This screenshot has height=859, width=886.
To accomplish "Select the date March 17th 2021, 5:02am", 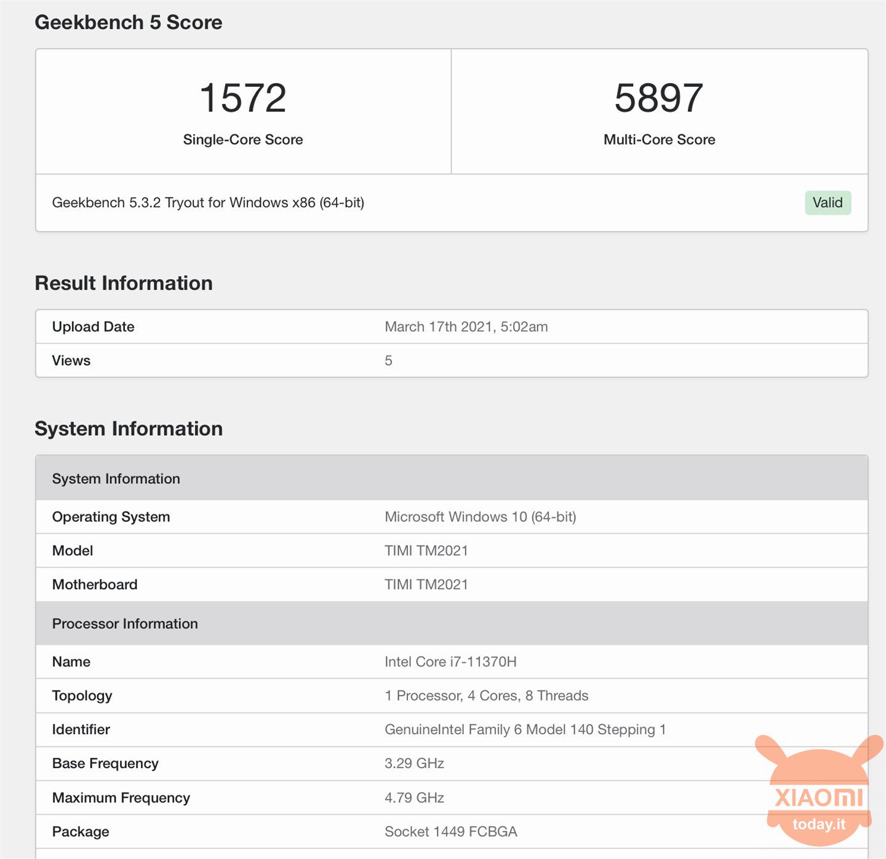I will [x=466, y=327].
